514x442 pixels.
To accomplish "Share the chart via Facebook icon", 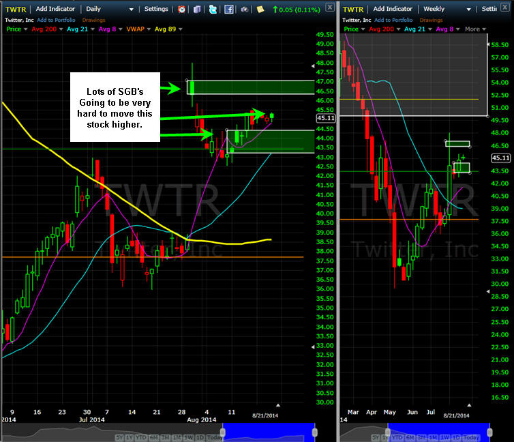I will pyautogui.click(x=229, y=9).
